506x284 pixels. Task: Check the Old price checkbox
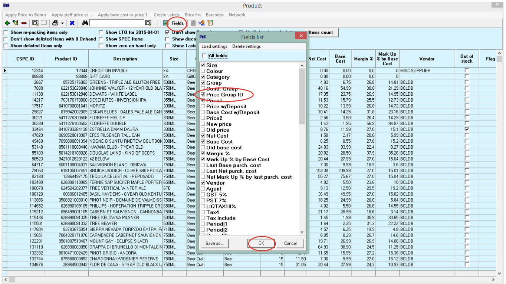[203, 130]
